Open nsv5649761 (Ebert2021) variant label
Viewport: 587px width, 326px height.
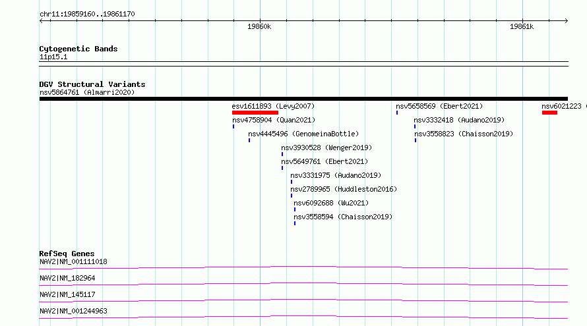(x=324, y=161)
